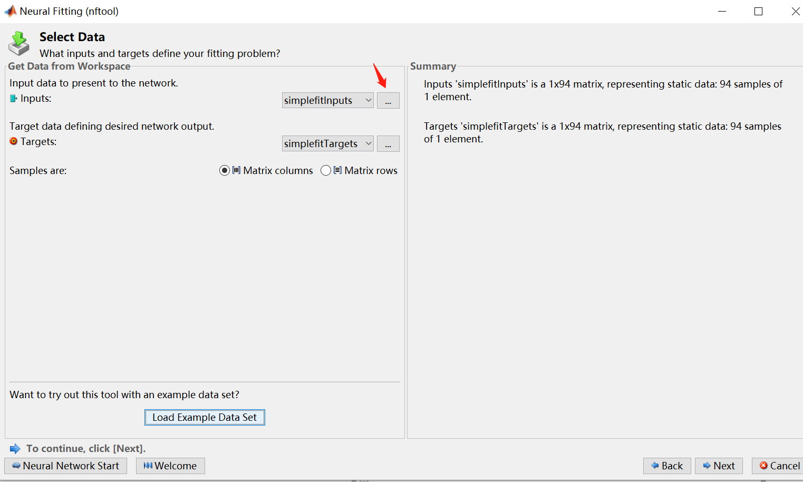Click the 'Select Data' heading

pos(72,37)
